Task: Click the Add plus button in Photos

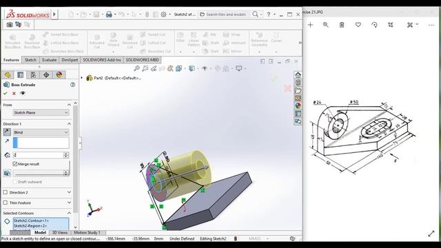Action: coord(310,25)
